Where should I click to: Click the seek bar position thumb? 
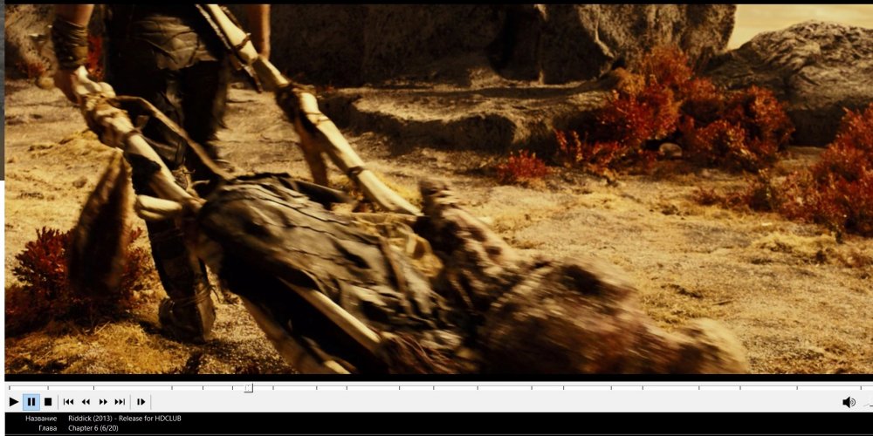pos(248,388)
